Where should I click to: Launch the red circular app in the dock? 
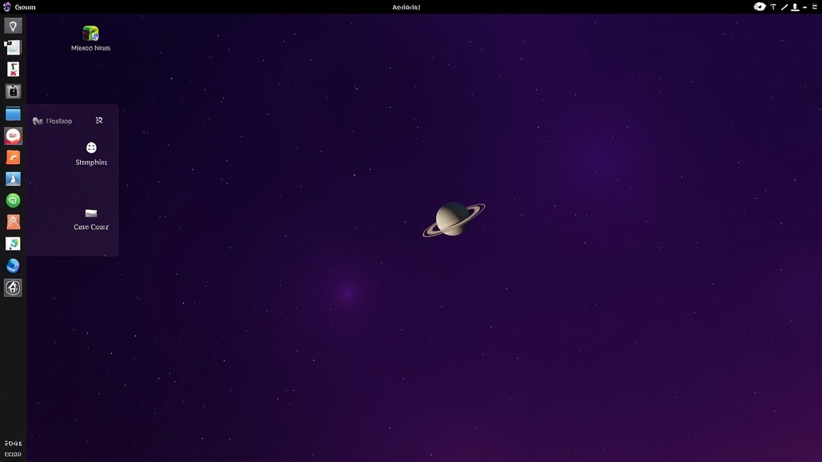(13, 135)
